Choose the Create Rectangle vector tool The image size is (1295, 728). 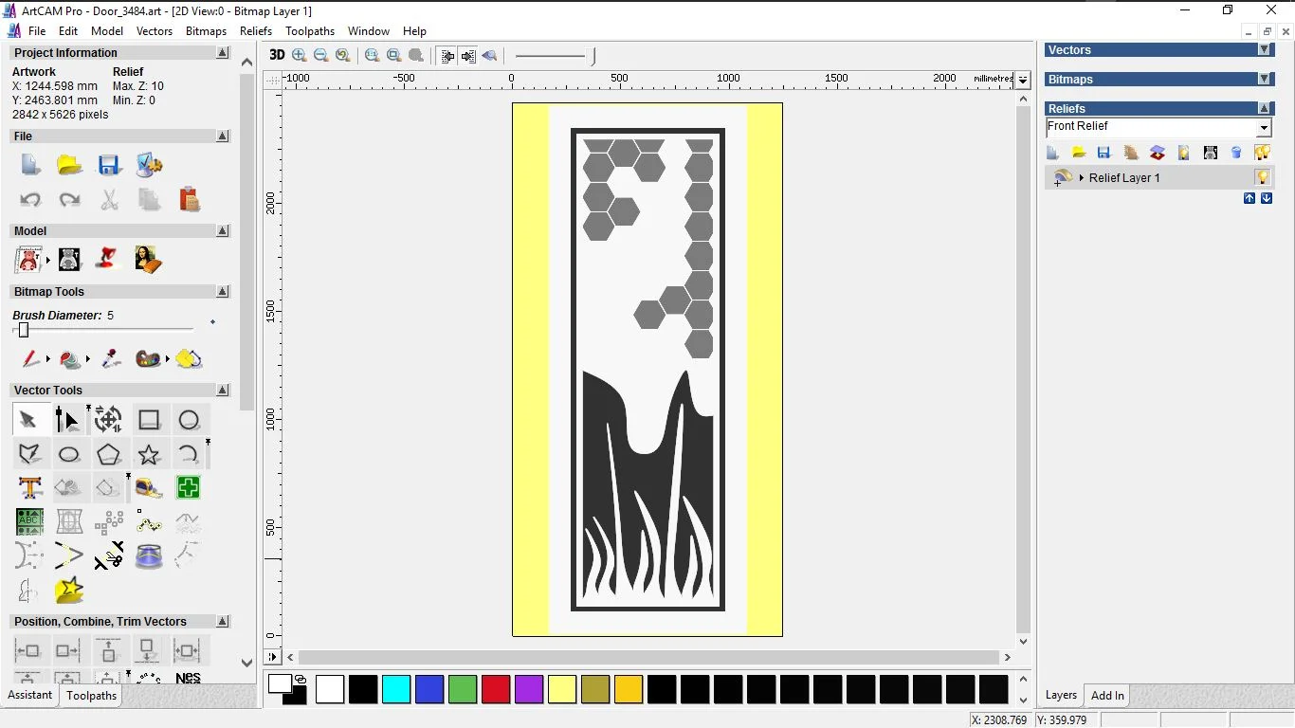tap(149, 420)
